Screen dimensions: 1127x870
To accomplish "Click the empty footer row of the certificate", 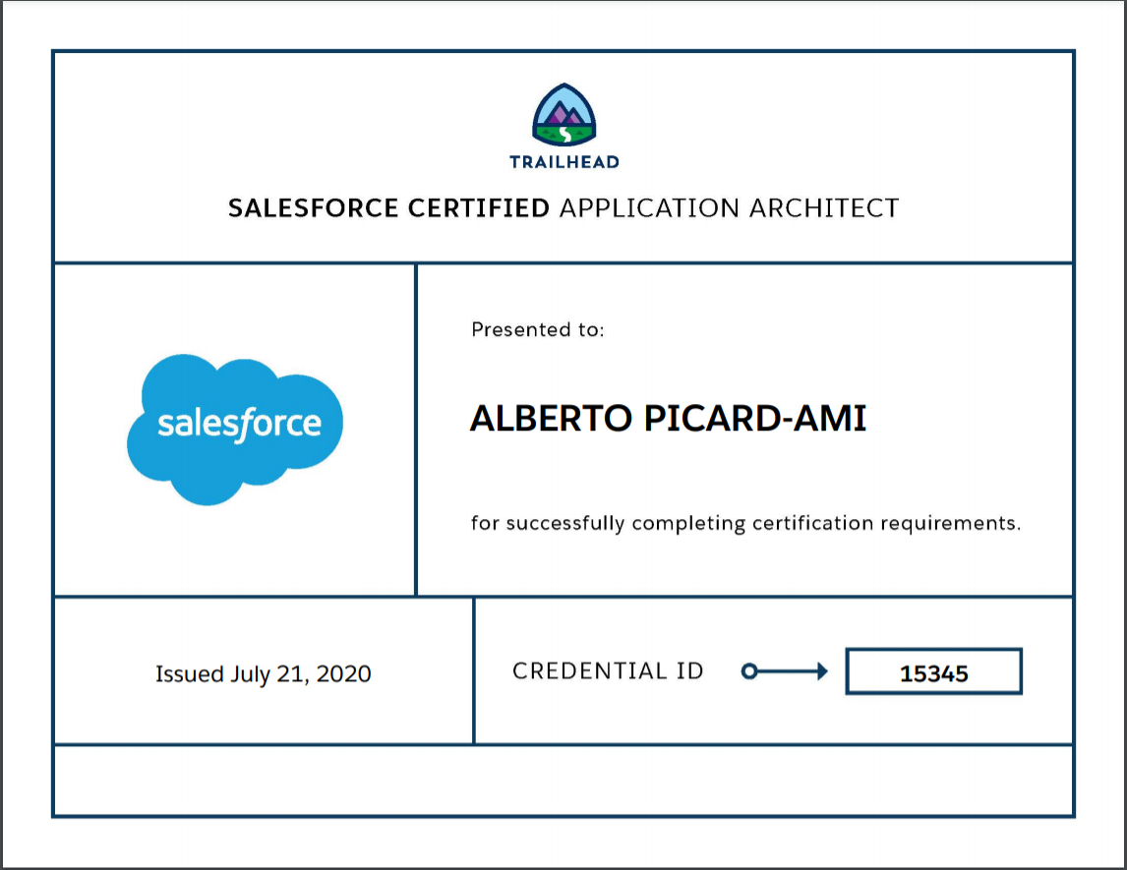I will (563, 780).
